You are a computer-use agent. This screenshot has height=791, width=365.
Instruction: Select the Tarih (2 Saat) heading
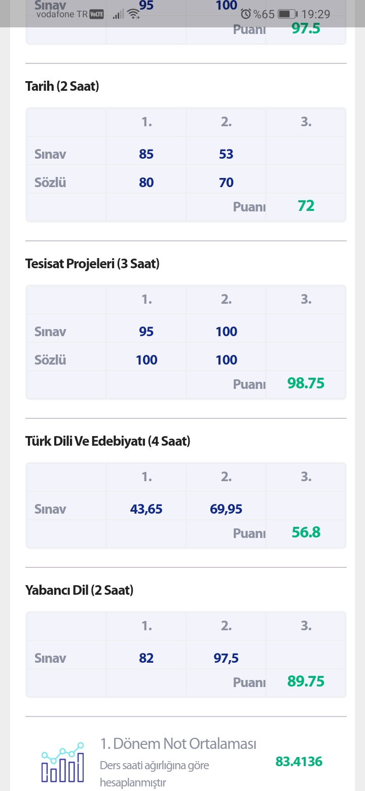tap(62, 86)
